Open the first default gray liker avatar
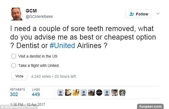The width and height of the screenshot is (169, 109). 61,93
